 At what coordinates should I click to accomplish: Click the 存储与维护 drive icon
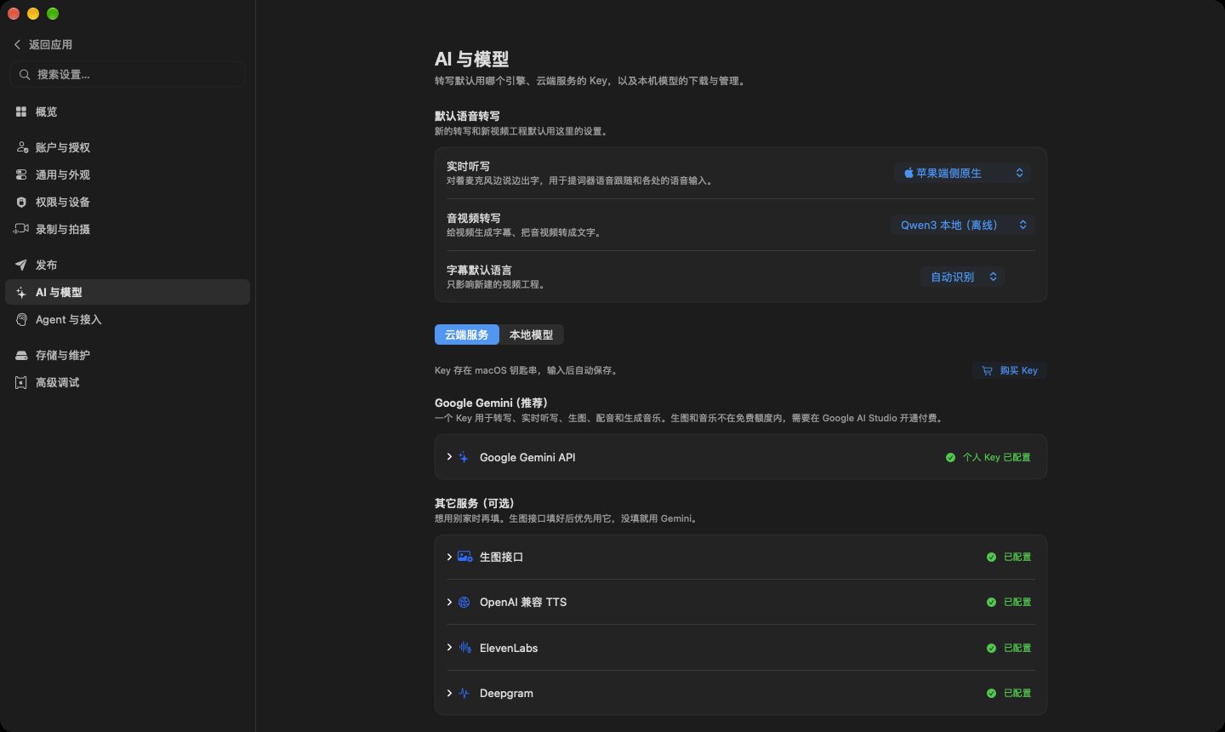21,355
